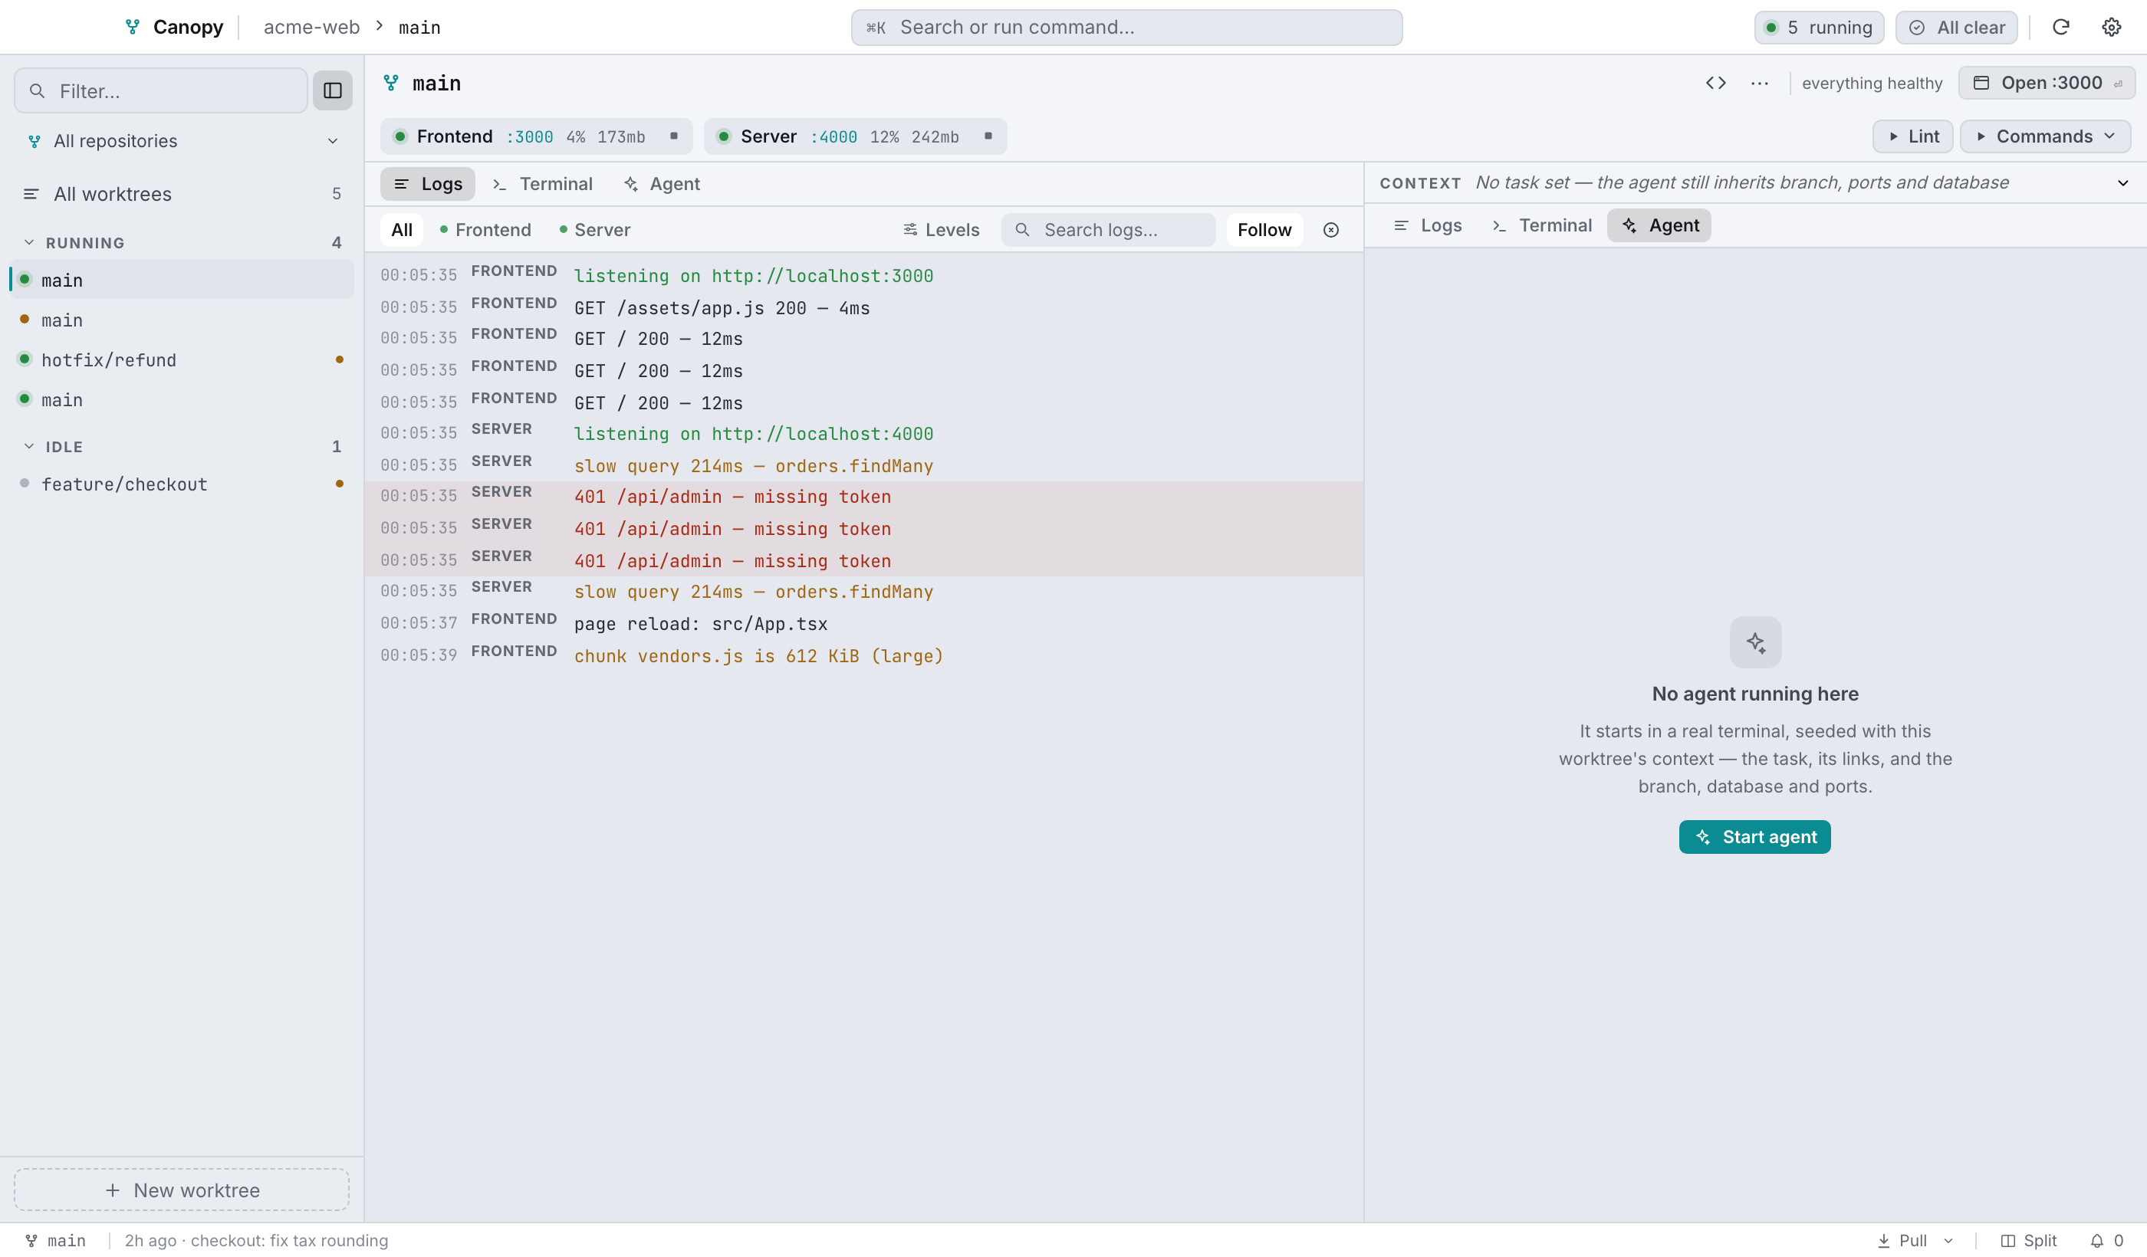The image size is (2147, 1257).
Task: Open :3000 in browser
Action: [2046, 83]
